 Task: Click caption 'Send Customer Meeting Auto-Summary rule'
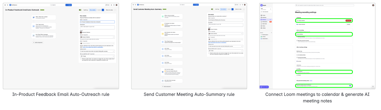pos(189,95)
